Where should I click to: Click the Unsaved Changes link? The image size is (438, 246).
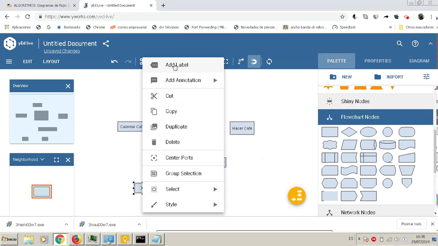tap(62, 51)
